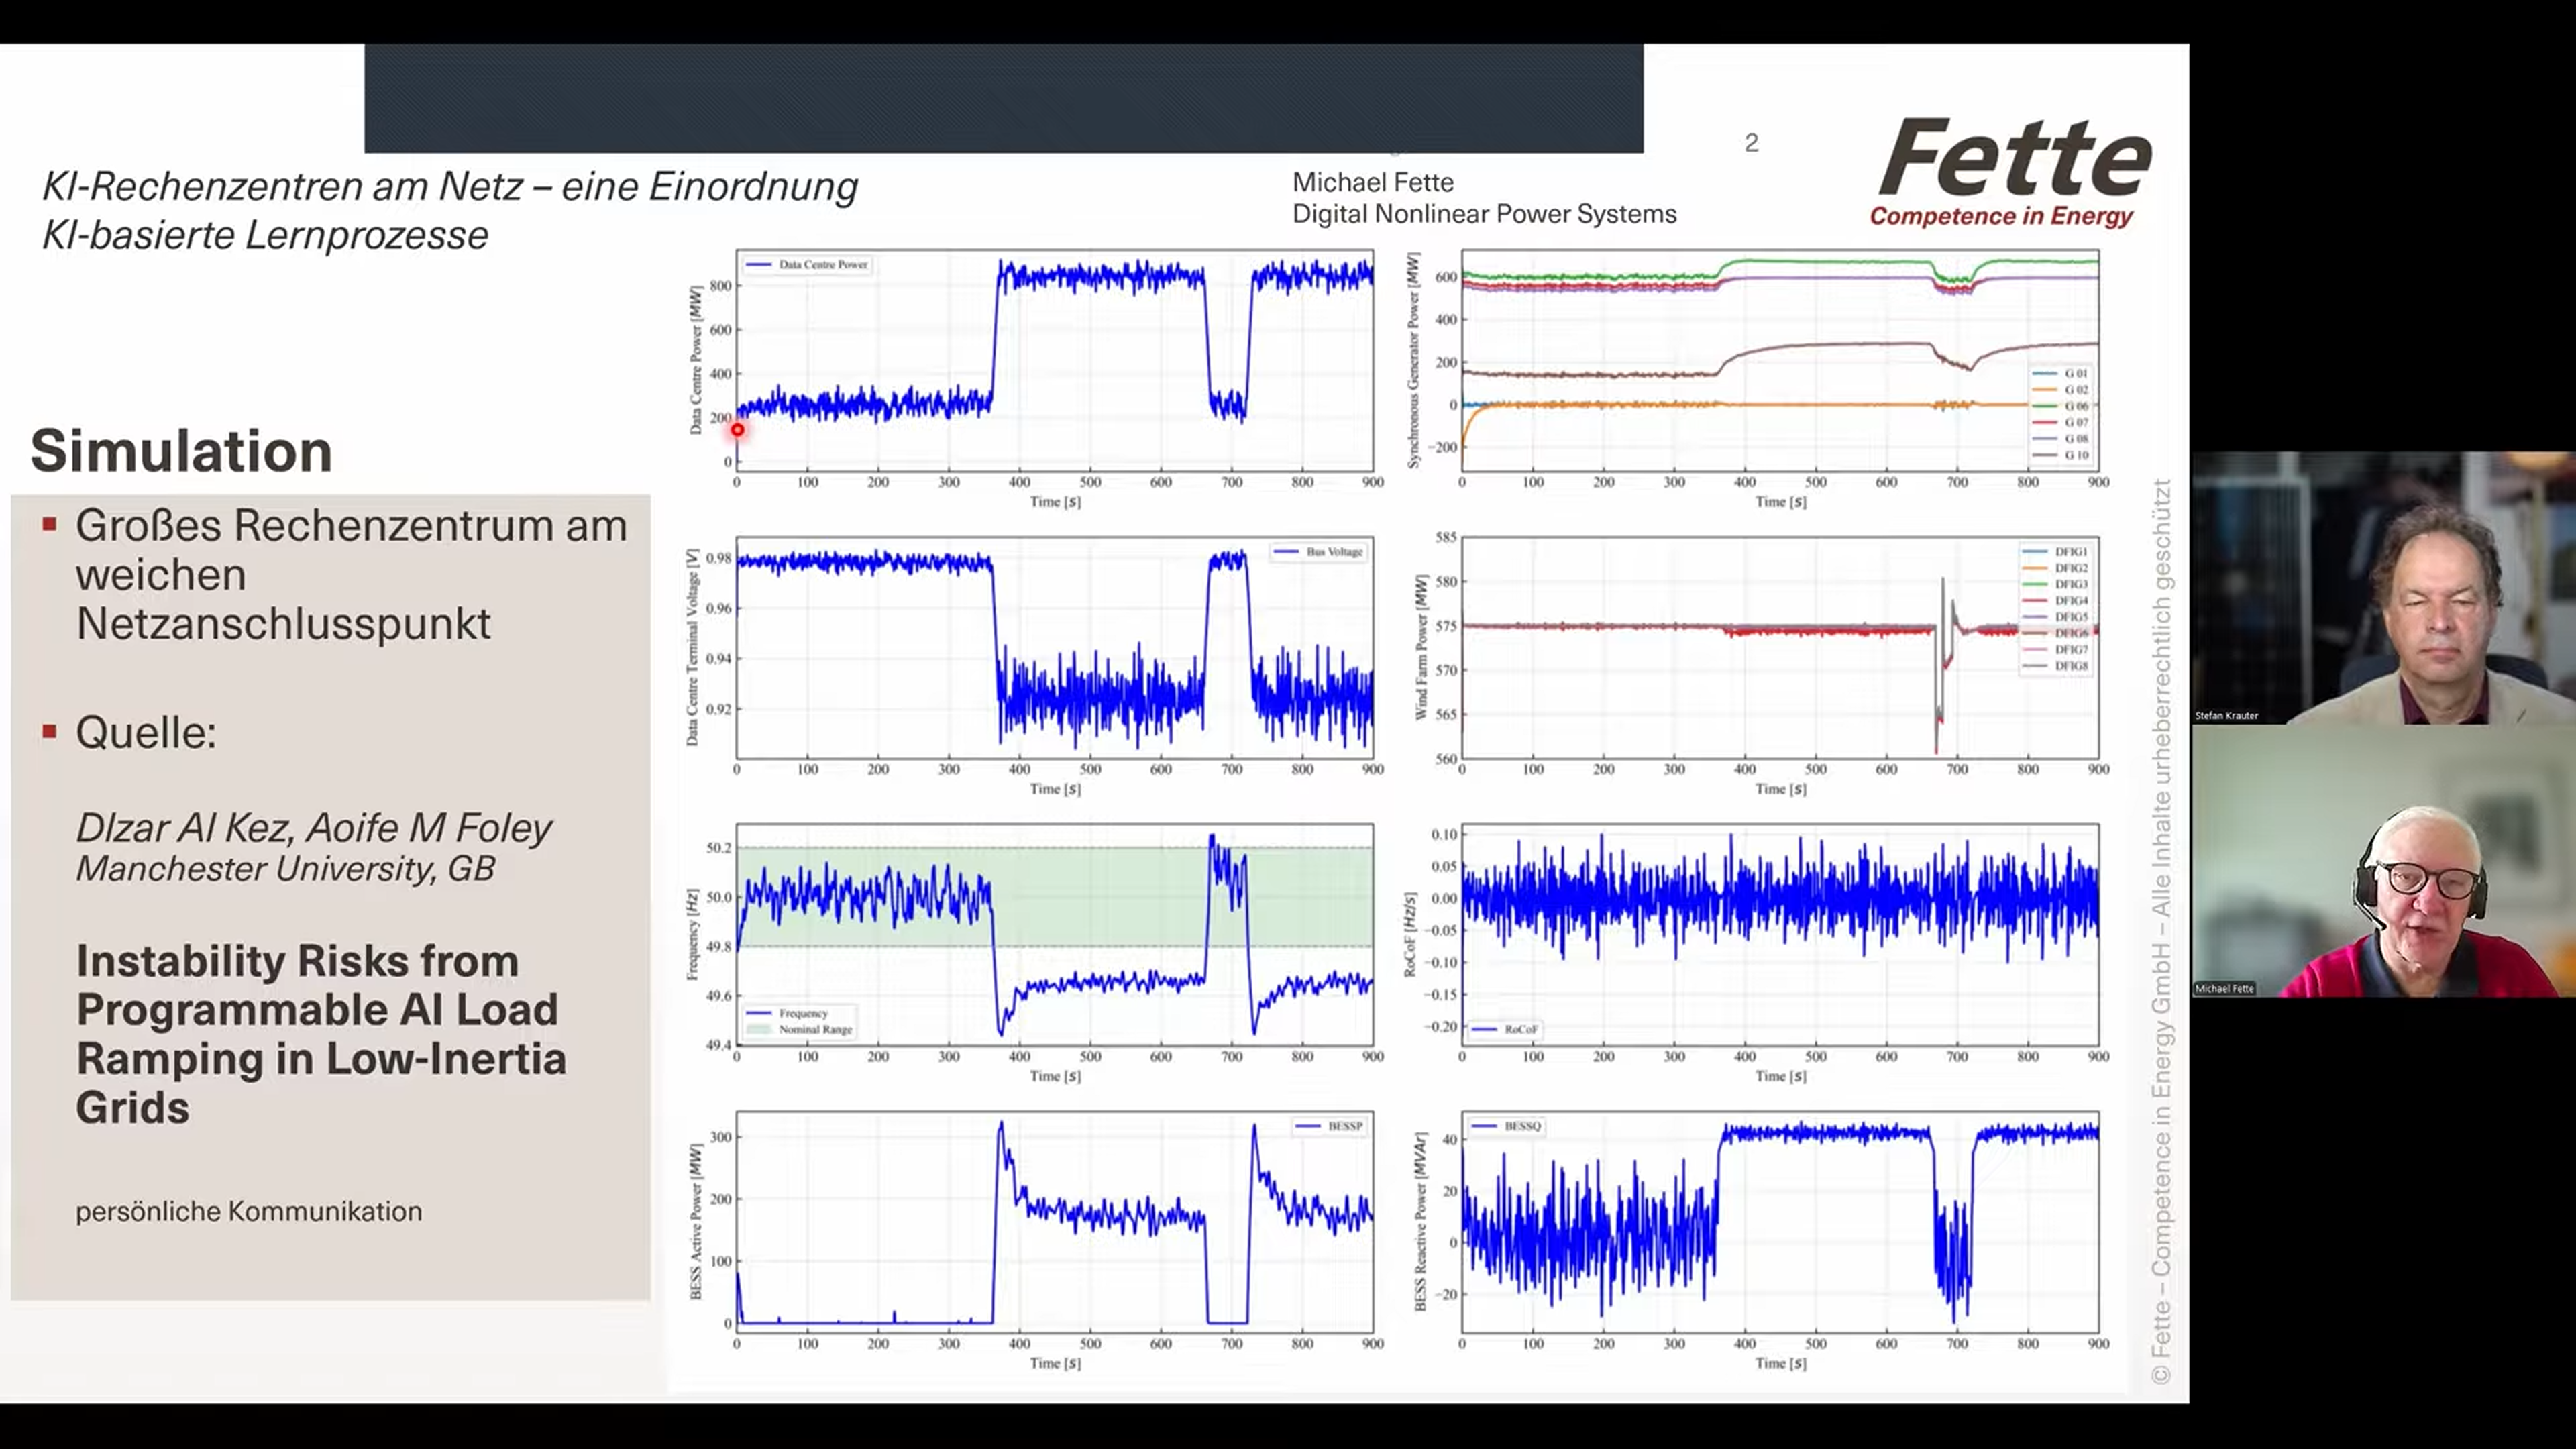The width and height of the screenshot is (2576, 1449).
Task: Click the 'RoCoF' legend entry
Action: click(1506, 1029)
